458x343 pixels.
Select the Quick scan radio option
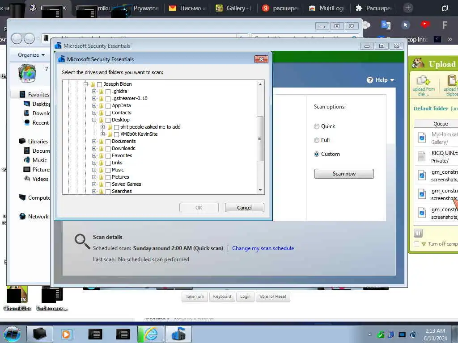point(317,126)
